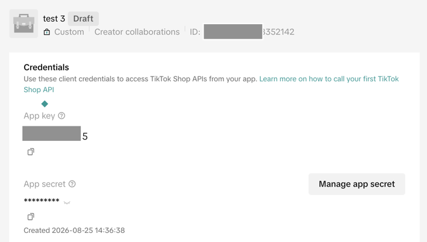Click the Creator collaborations category label
Viewport: 427px width, 242px height.
[x=137, y=32]
